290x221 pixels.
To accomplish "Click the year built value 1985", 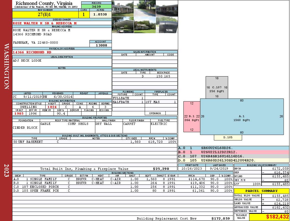I will [x=19, y=114].
